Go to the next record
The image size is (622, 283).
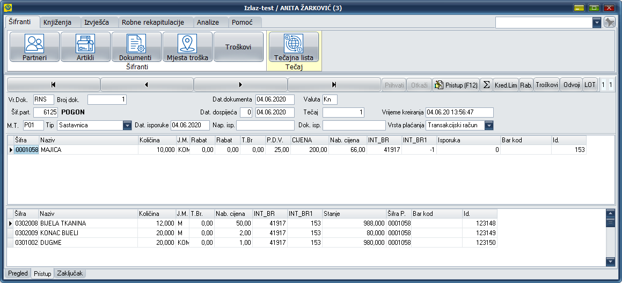240,85
